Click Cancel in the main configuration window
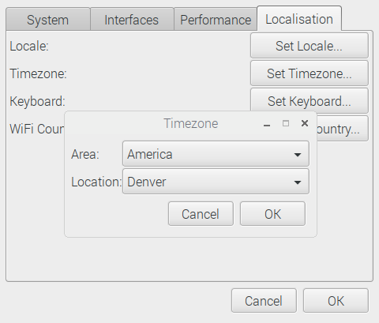The image size is (379, 323). coord(264,301)
